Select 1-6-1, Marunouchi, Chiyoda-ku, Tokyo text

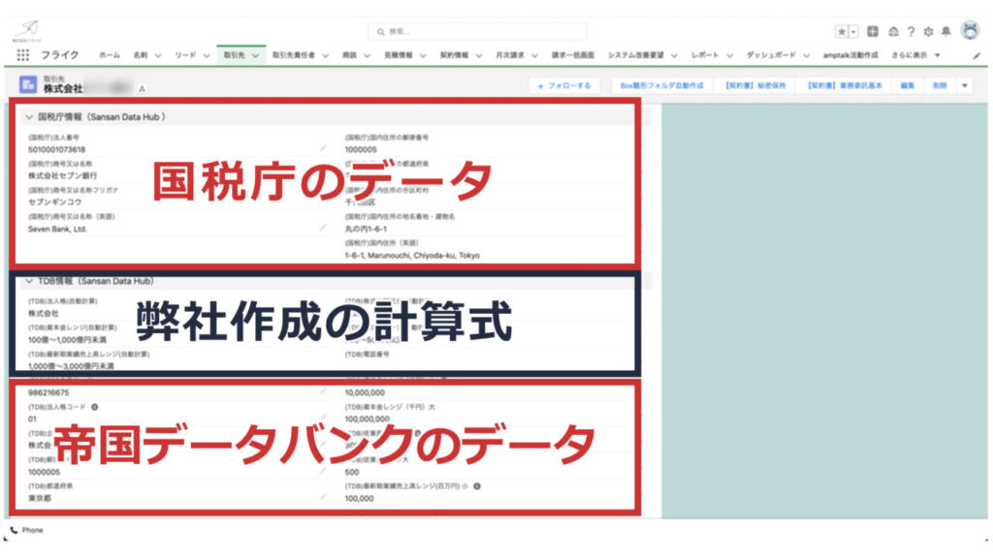[x=412, y=256]
